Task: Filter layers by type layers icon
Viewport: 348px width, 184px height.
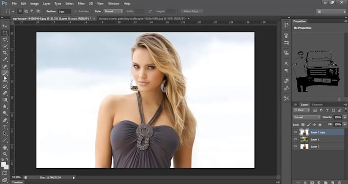Action: tap(328, 110)
